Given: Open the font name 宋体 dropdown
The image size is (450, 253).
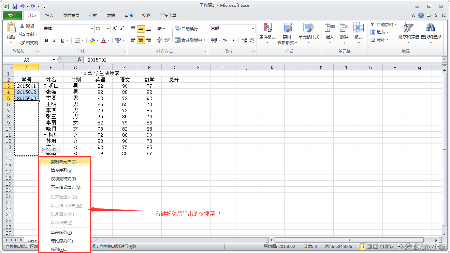Looking at the screenshot, I should click(92, 29).
